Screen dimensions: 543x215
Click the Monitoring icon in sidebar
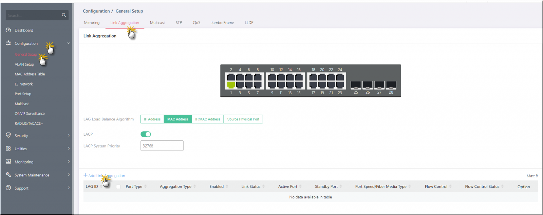pyautogui.click(x=8, y=162)
